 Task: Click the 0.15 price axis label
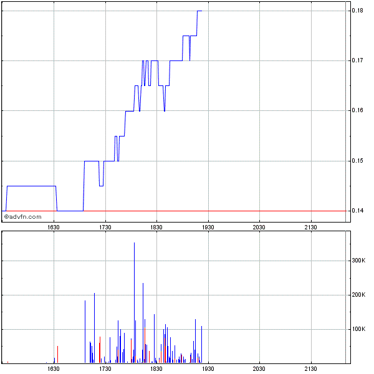357,161
